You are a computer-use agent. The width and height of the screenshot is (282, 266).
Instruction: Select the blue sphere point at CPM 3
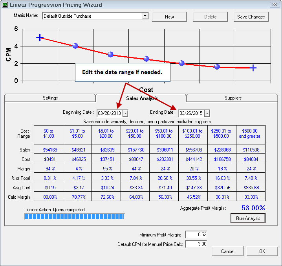click(x=110, y=55)
